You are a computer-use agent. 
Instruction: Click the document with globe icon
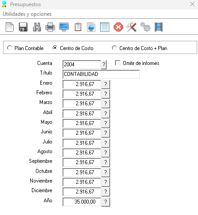pos(91,27)
